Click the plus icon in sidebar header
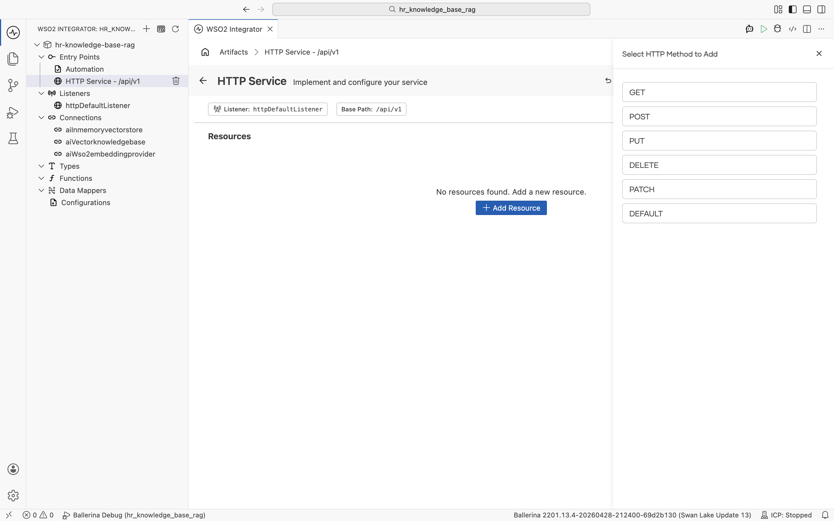 click(x=146, y=29)
